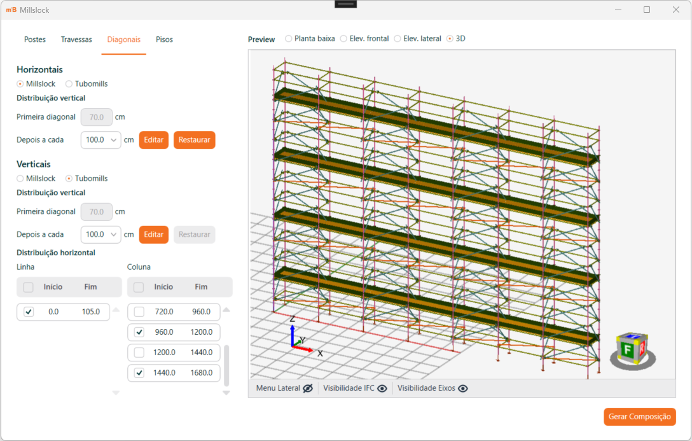The image size is (692, 441).
Task: Open Horizontais 'Depois a cada' dropdown
Action: click(x=101, y=140)
